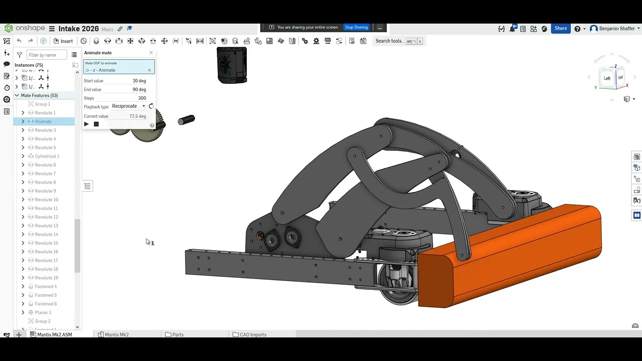Expand the Revolute 1 mate

coord(23,113)
